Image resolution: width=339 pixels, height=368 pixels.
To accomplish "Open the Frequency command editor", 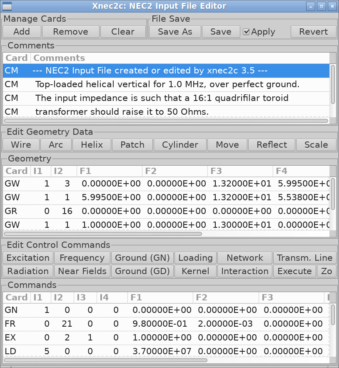I will point(82,258).
